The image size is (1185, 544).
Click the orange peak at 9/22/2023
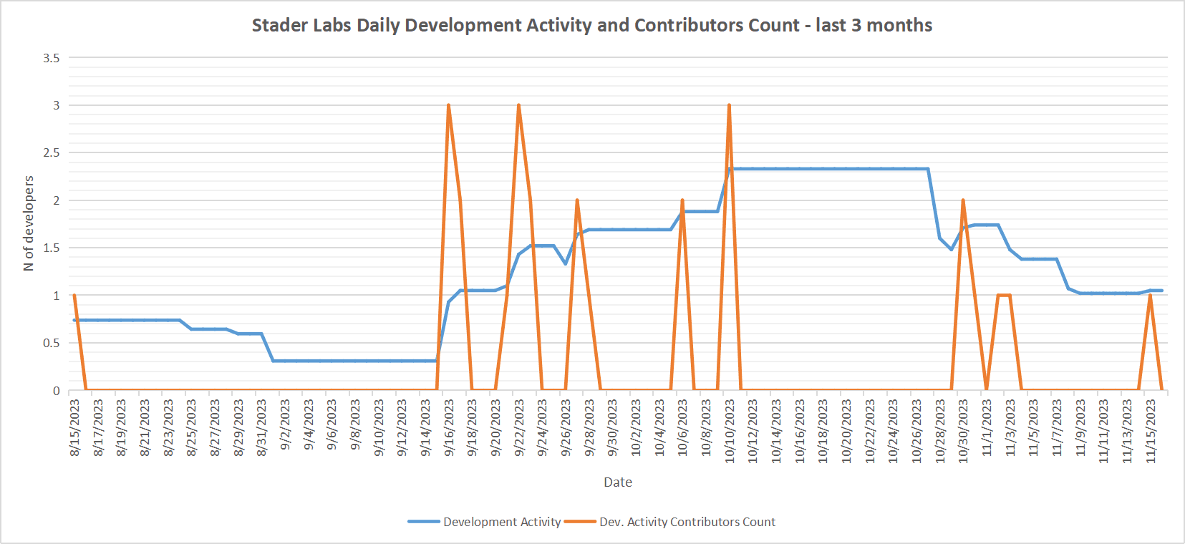click(x=518, y=106)
